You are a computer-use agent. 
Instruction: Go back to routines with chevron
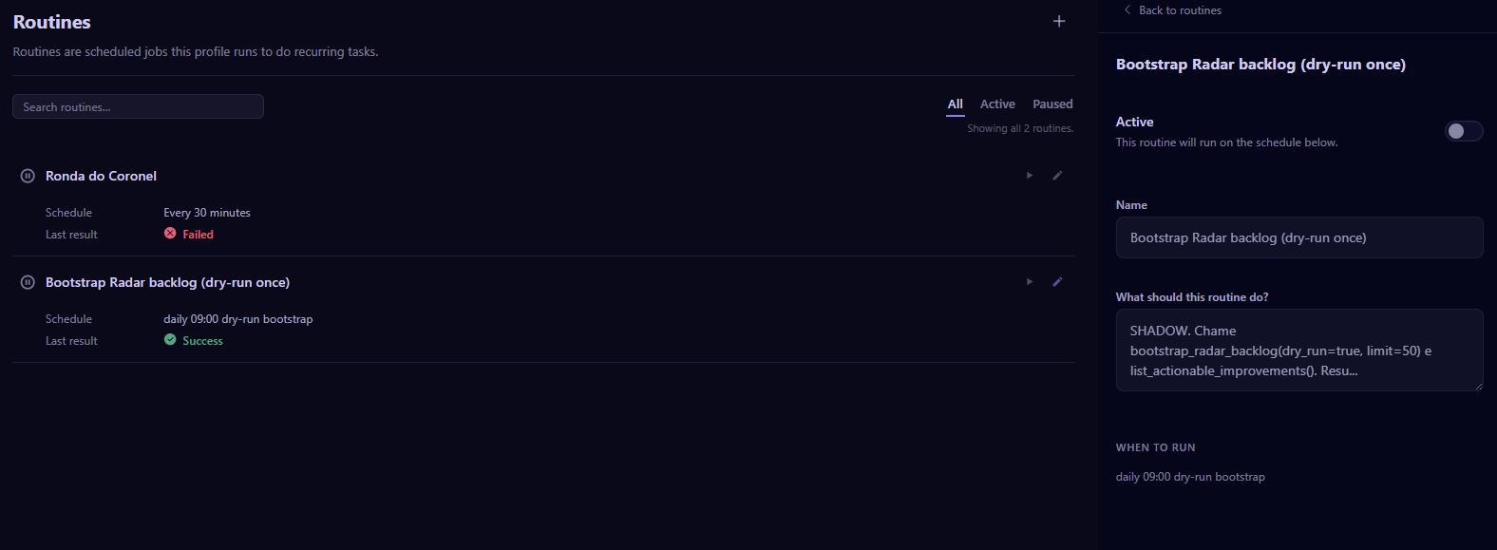1127,10
